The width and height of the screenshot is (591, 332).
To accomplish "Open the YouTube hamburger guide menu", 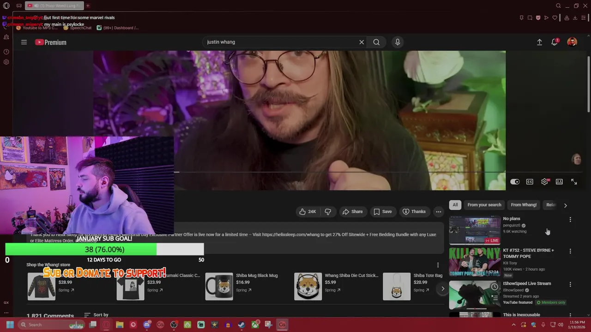I will pyautogui.click(x=24, y=42).
